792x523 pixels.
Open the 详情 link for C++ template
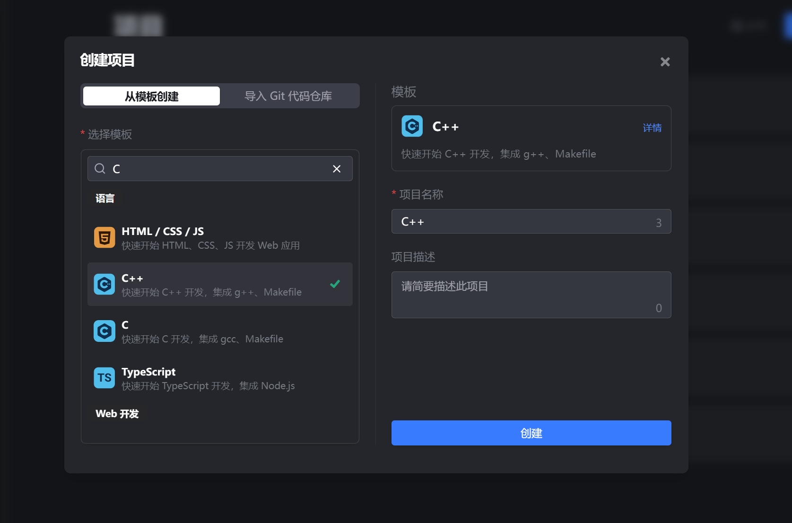pyautogui.click(x=652, y=128)
